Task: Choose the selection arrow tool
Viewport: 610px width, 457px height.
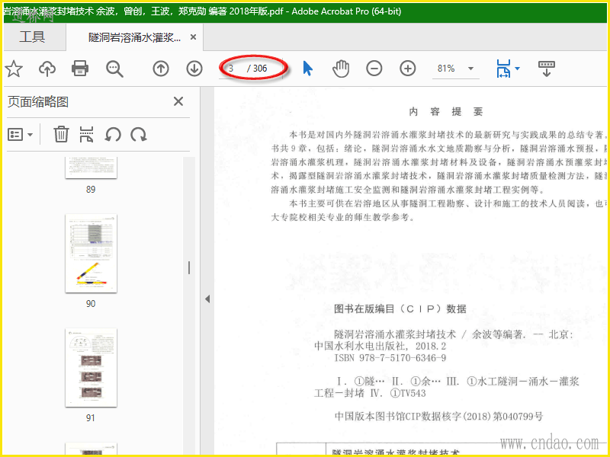Action: pos(307,69)
